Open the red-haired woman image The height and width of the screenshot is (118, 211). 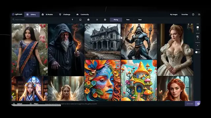click(x=175, y=88)
